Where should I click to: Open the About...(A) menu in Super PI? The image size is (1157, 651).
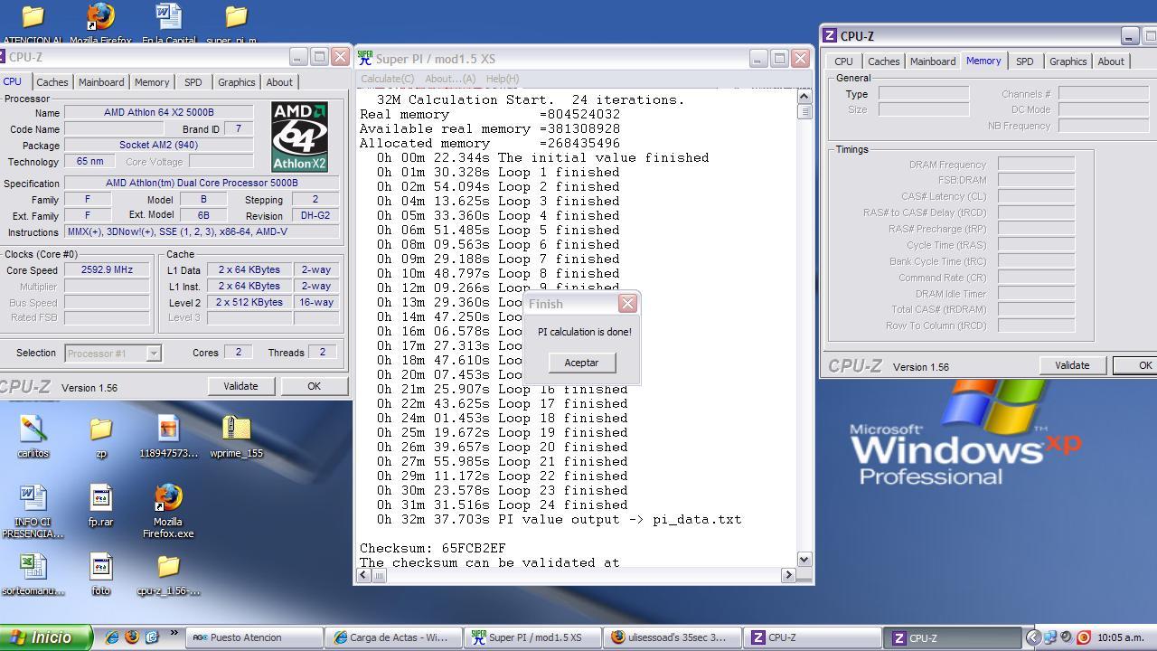(450, 79)
